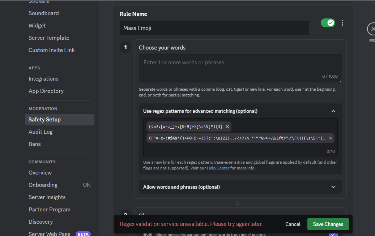Click the downward scroll arrow indicator
Screen dimensions: 375x236
[x=238, y=203]
